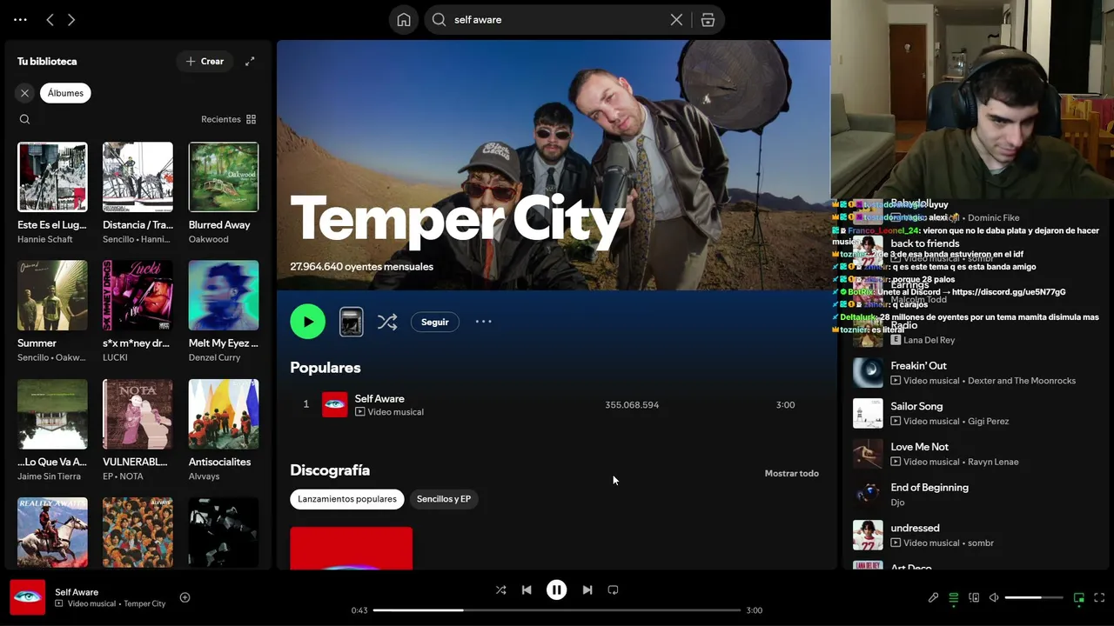Open the Summer single in the library
This screenshot has height=626, width=1114.
[x=52, y=296]
